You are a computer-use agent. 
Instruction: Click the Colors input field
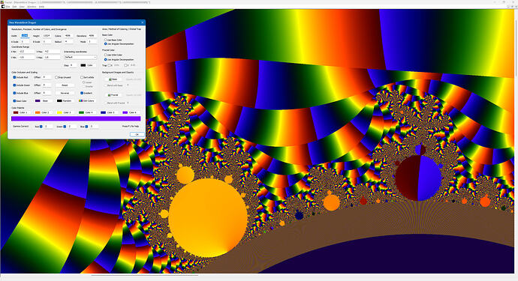coord(68,36)
